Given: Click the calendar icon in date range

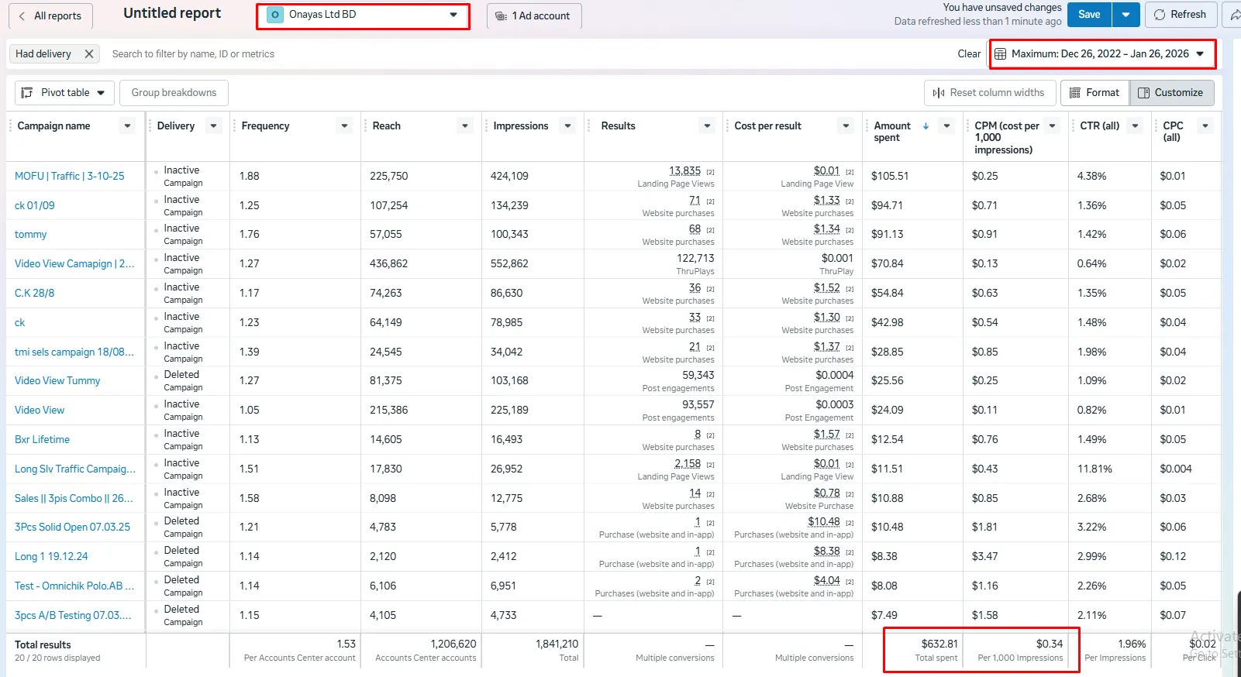Looking at the screenshot, I should tap(1001, 54).
